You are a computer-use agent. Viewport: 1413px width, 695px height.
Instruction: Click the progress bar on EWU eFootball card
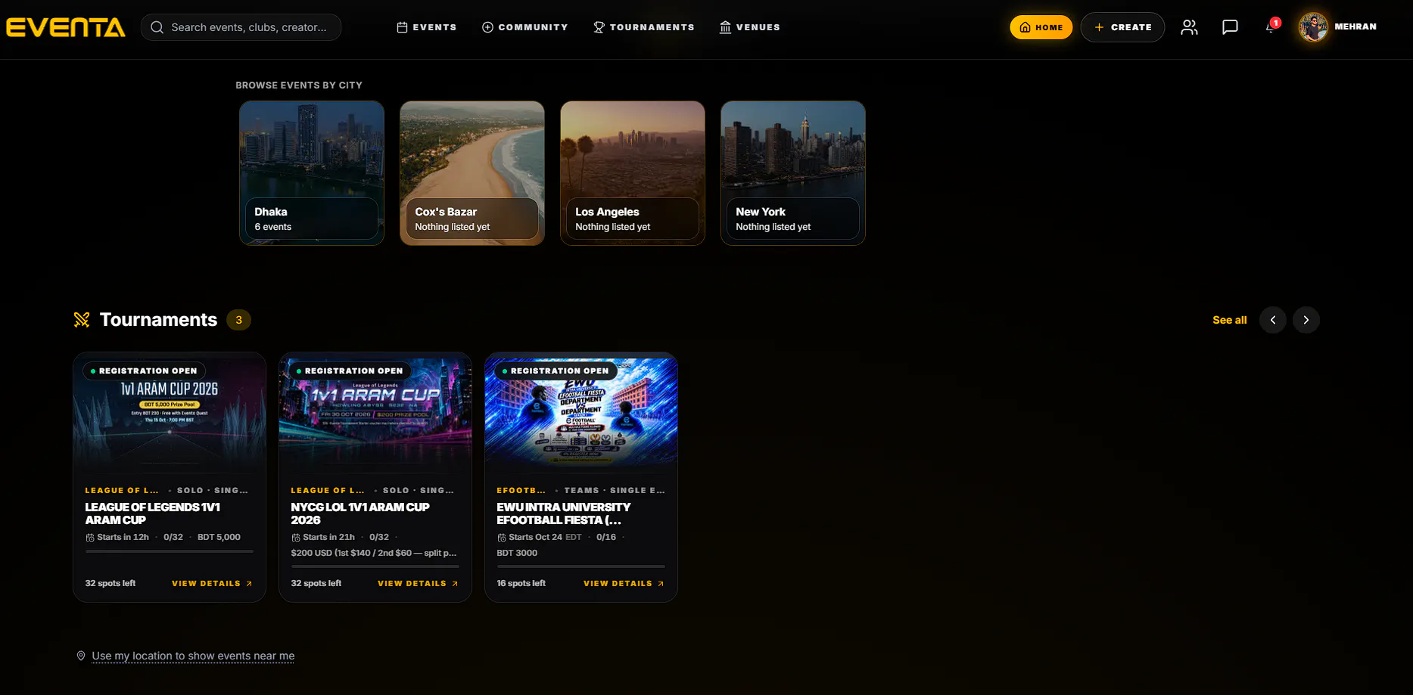pyautogui.click(x=581, y=566)
